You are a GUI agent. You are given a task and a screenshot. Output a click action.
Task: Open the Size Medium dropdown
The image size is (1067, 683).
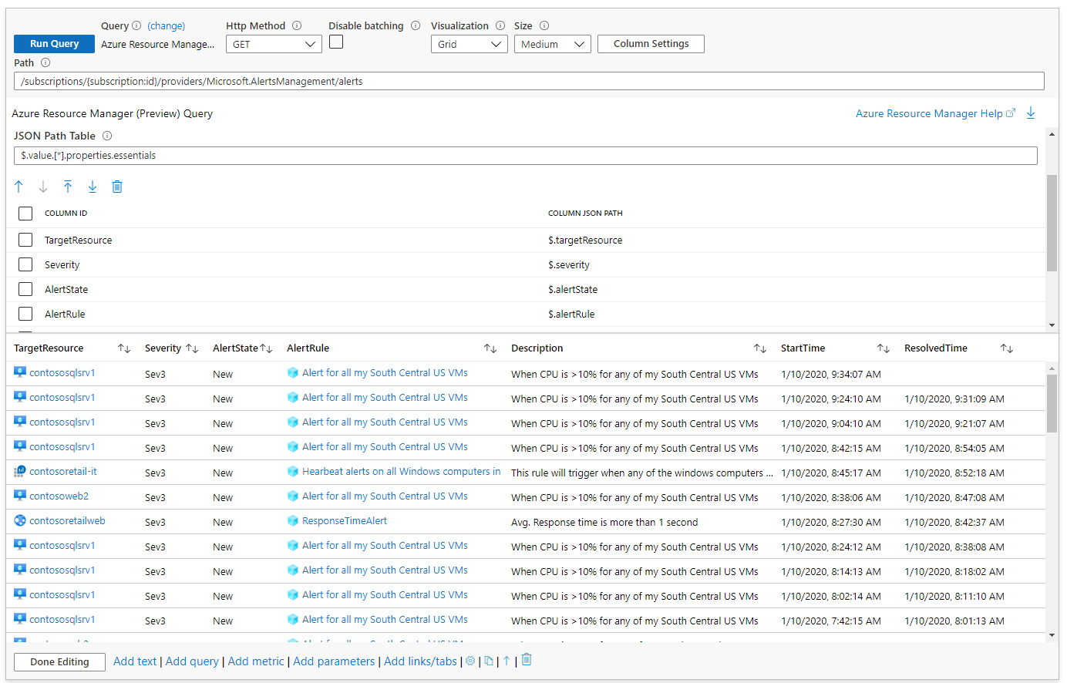click(552, 45)
